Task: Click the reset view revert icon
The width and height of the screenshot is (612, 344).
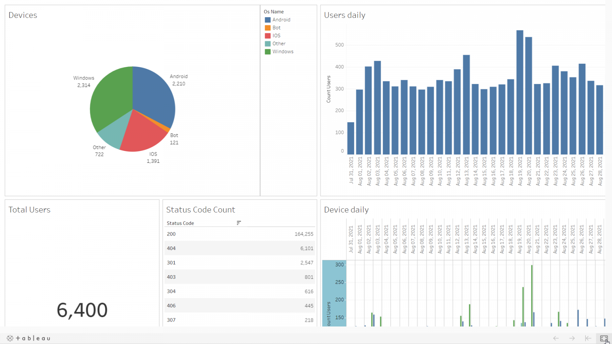Action: tap(588, 338)
